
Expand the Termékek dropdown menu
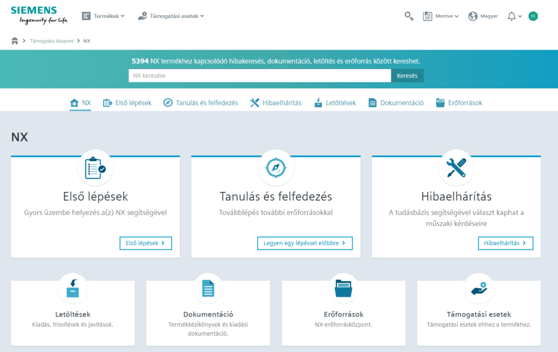104,16
